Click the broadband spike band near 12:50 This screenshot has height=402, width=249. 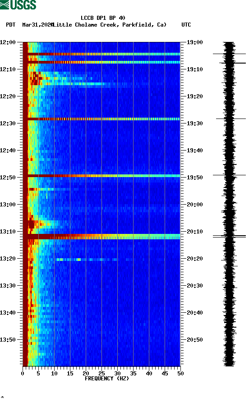click(x=101, y=176)
